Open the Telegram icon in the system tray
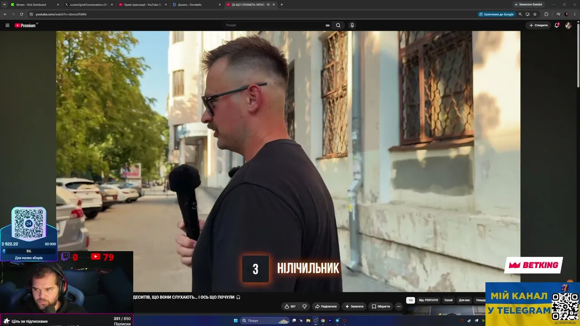Viewport: 580px width, 326px height. [x=476, y=321]
